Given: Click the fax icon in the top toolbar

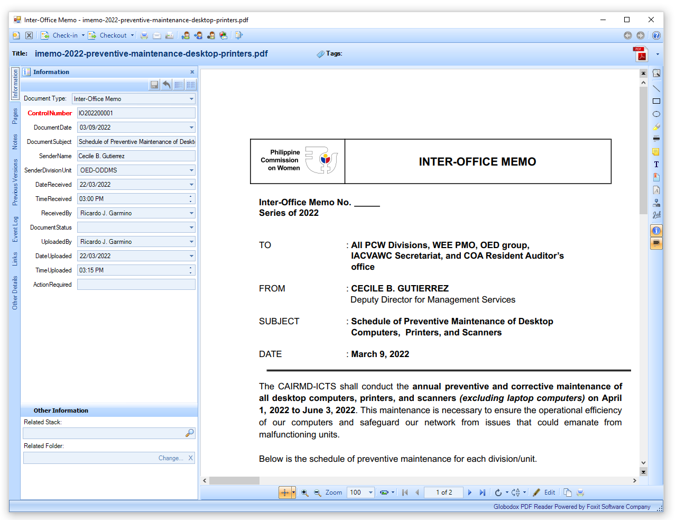Looking at the screenshot, I should click(170, 35).
